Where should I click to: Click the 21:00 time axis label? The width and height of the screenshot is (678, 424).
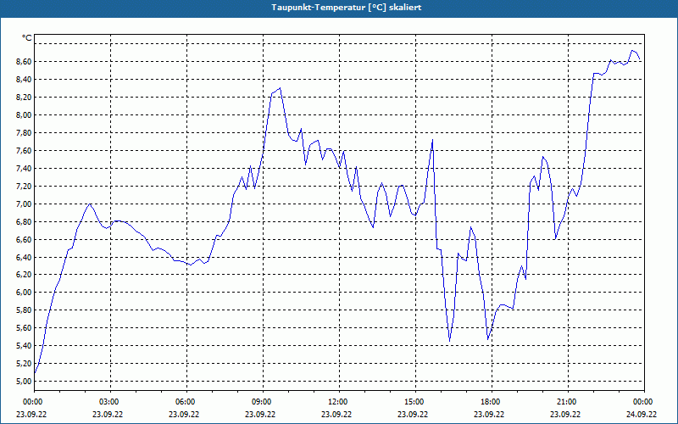[x=567, y=402]
